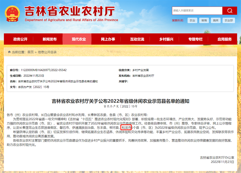Click the home icon in breadcrumb
Screen dimensions: 241x173
[x=9, y=52]
